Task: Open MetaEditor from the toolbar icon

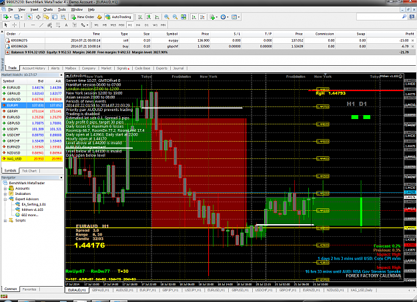Action: (99, 17)
